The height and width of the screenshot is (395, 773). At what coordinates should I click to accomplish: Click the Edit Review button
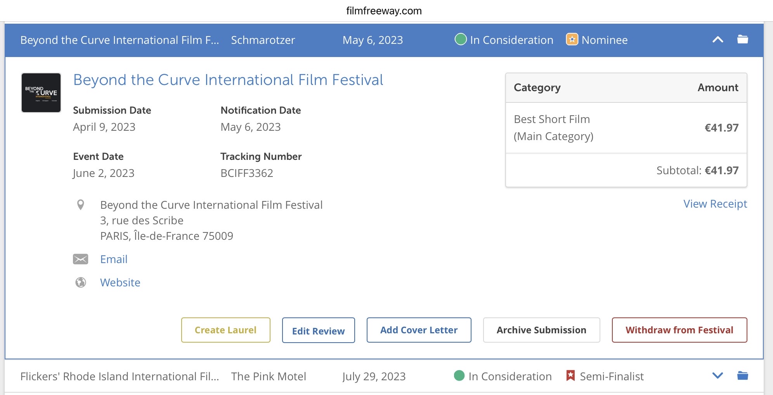(318, 331)
